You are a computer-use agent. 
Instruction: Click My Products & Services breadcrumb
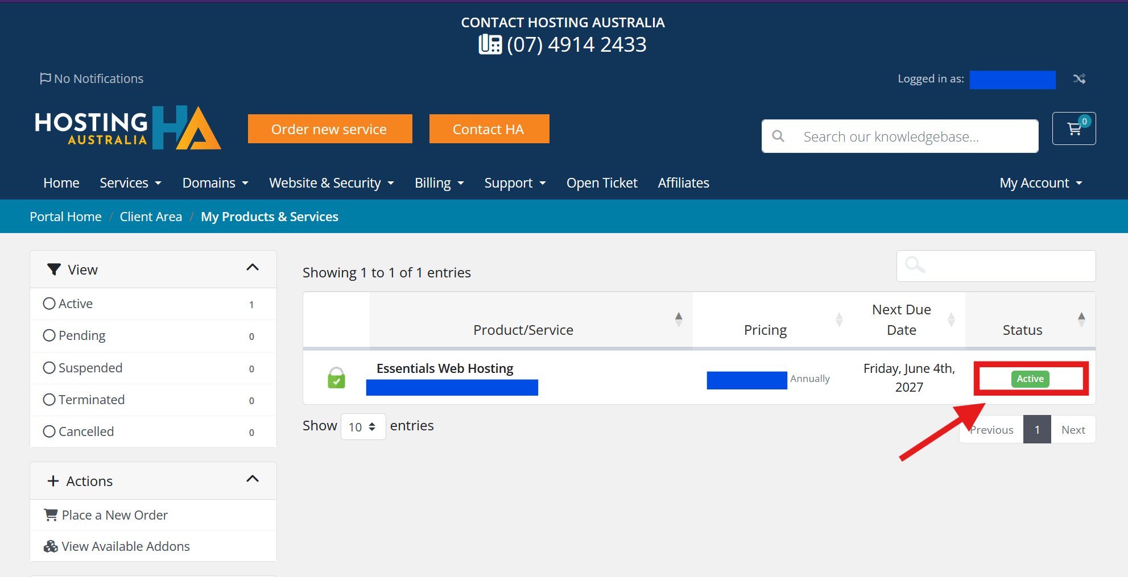[270, 217]
